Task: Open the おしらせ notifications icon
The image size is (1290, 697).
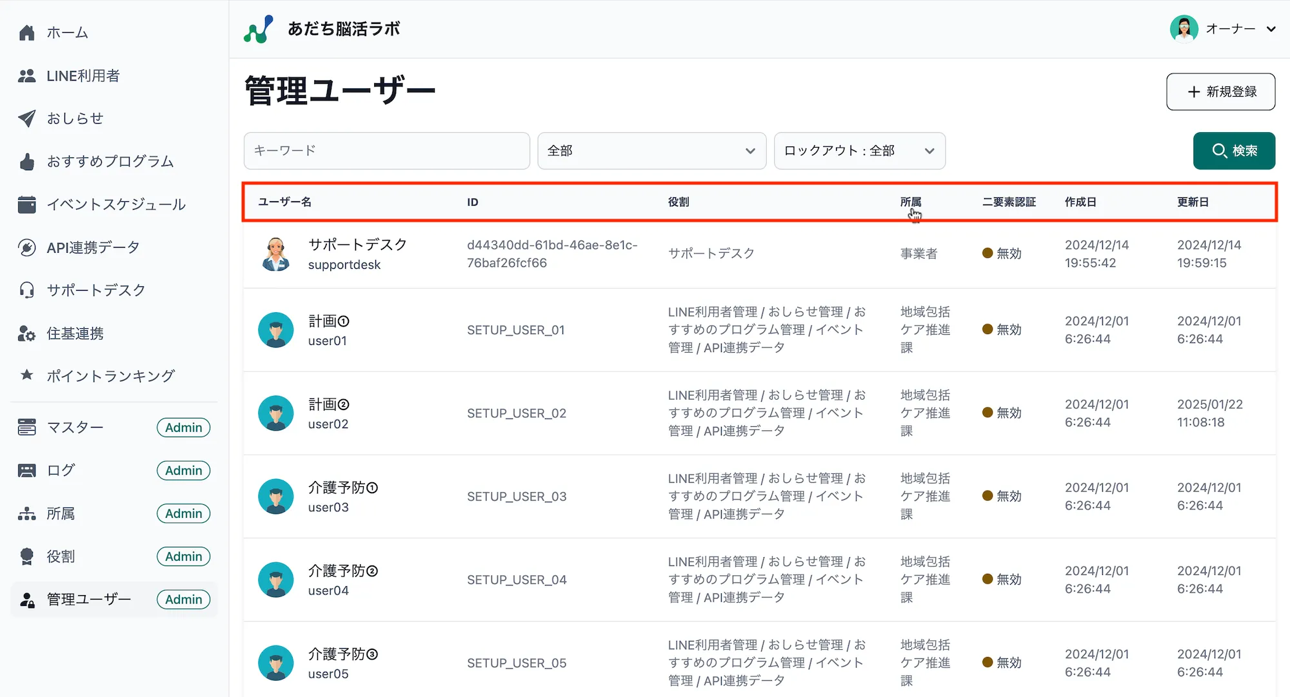Action: (x=26, y=118)
